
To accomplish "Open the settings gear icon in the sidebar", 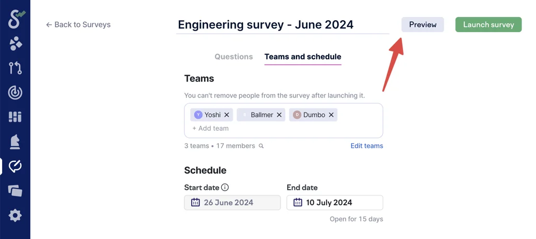I will 15,216.
